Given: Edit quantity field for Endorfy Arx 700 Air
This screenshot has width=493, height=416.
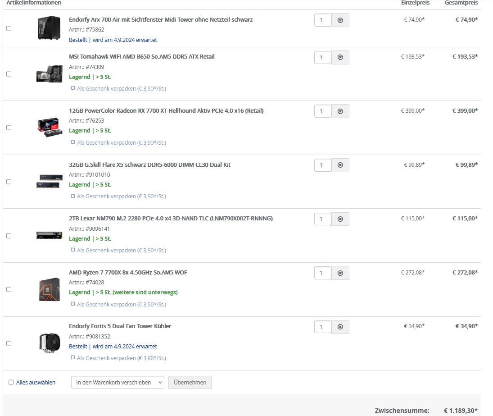Looking at the screenshot, I should (322, 20).
